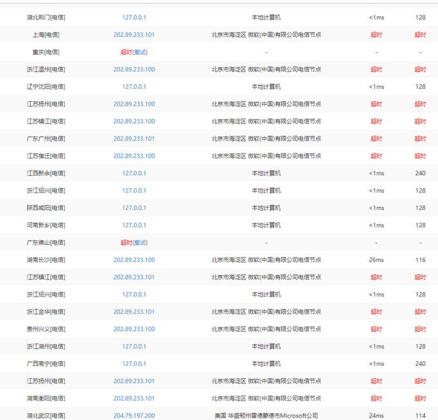
Task: Click the 204.79.197.200 IP for 湖北武汉
Action: point(134,415)
